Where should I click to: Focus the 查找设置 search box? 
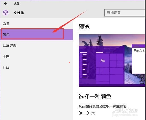click(125, 13)
